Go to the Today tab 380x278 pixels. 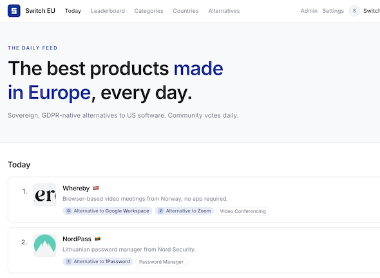(73, 11)
